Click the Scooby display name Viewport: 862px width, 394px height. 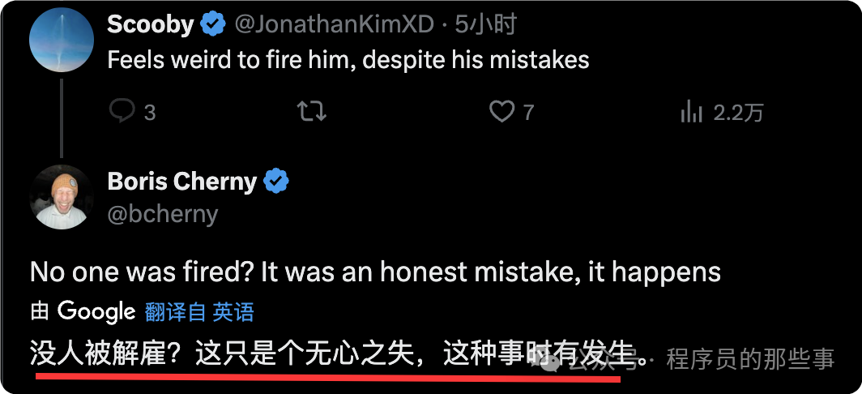click(150, 25)
